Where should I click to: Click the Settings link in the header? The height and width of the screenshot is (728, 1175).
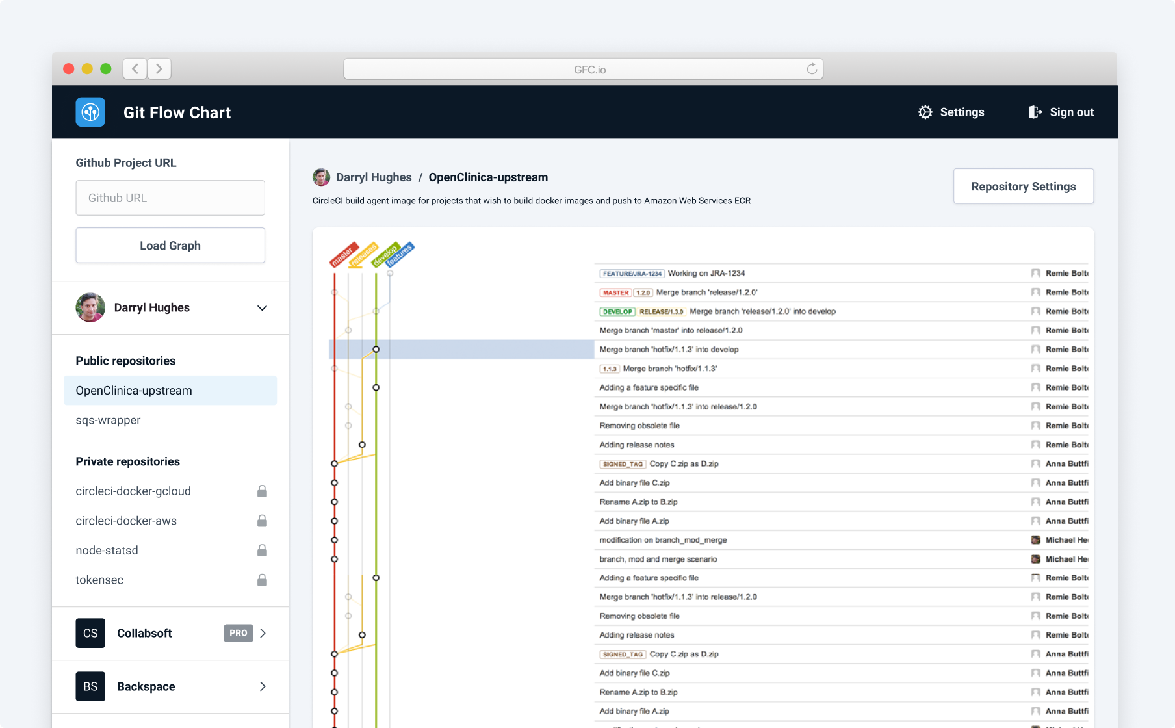962,112
